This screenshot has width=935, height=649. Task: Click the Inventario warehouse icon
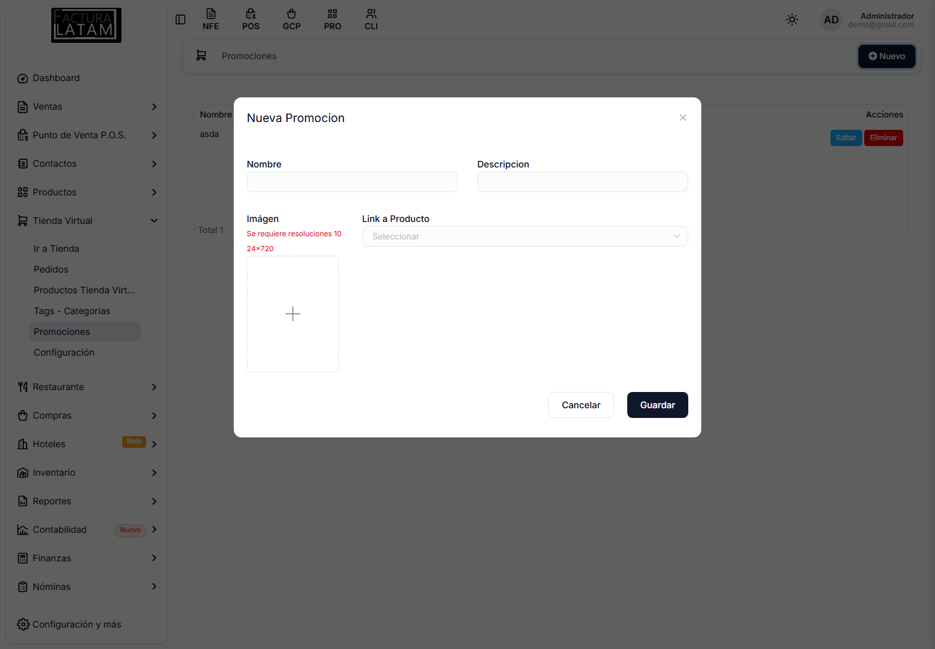23,472
